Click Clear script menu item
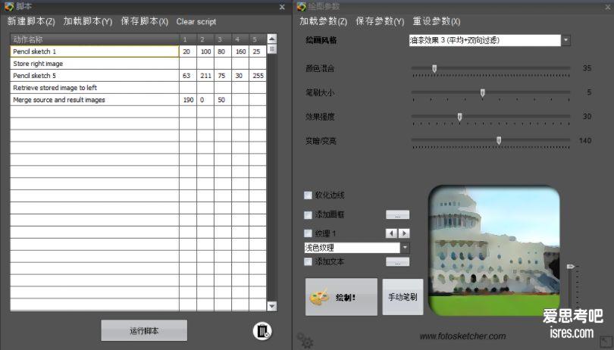 tap(196, 21)
